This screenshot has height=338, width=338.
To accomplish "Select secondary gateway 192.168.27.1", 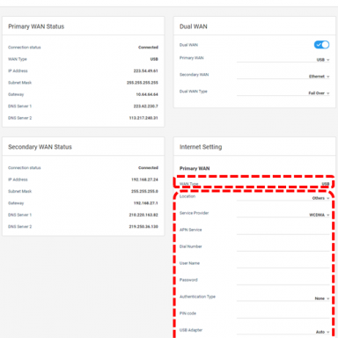I will (146, 202).
